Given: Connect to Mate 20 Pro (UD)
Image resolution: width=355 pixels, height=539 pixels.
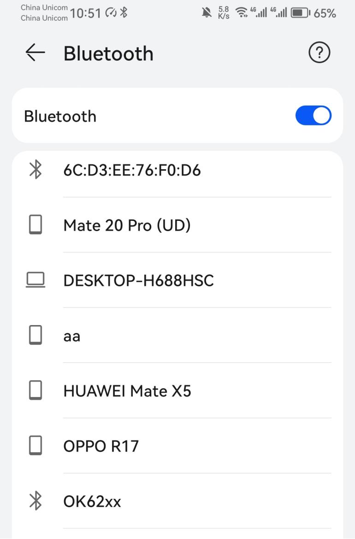Looking at the screenshot, I should (x=127, y=225).
